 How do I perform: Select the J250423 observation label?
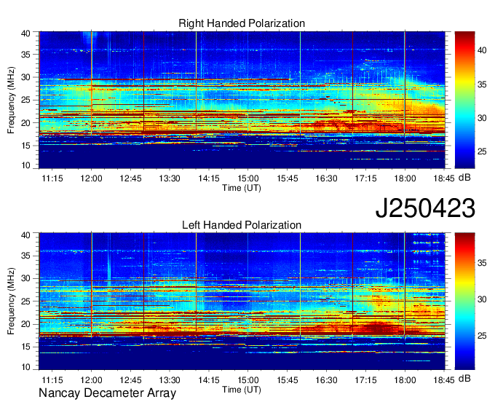[x=425, y=208]
